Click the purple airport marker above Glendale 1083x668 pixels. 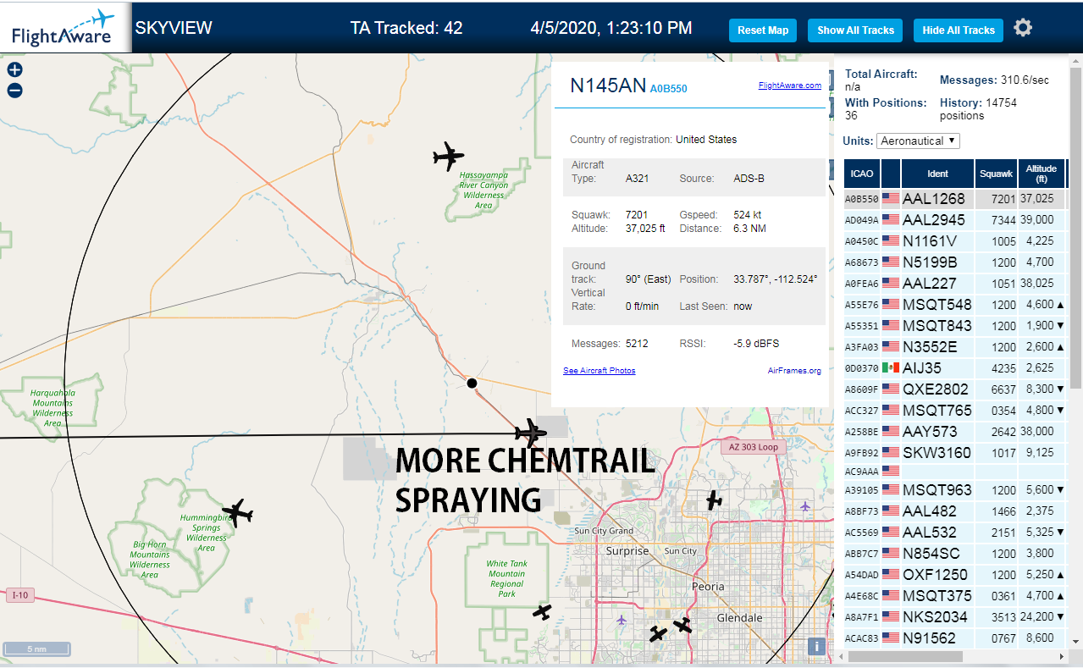(622, 620)
